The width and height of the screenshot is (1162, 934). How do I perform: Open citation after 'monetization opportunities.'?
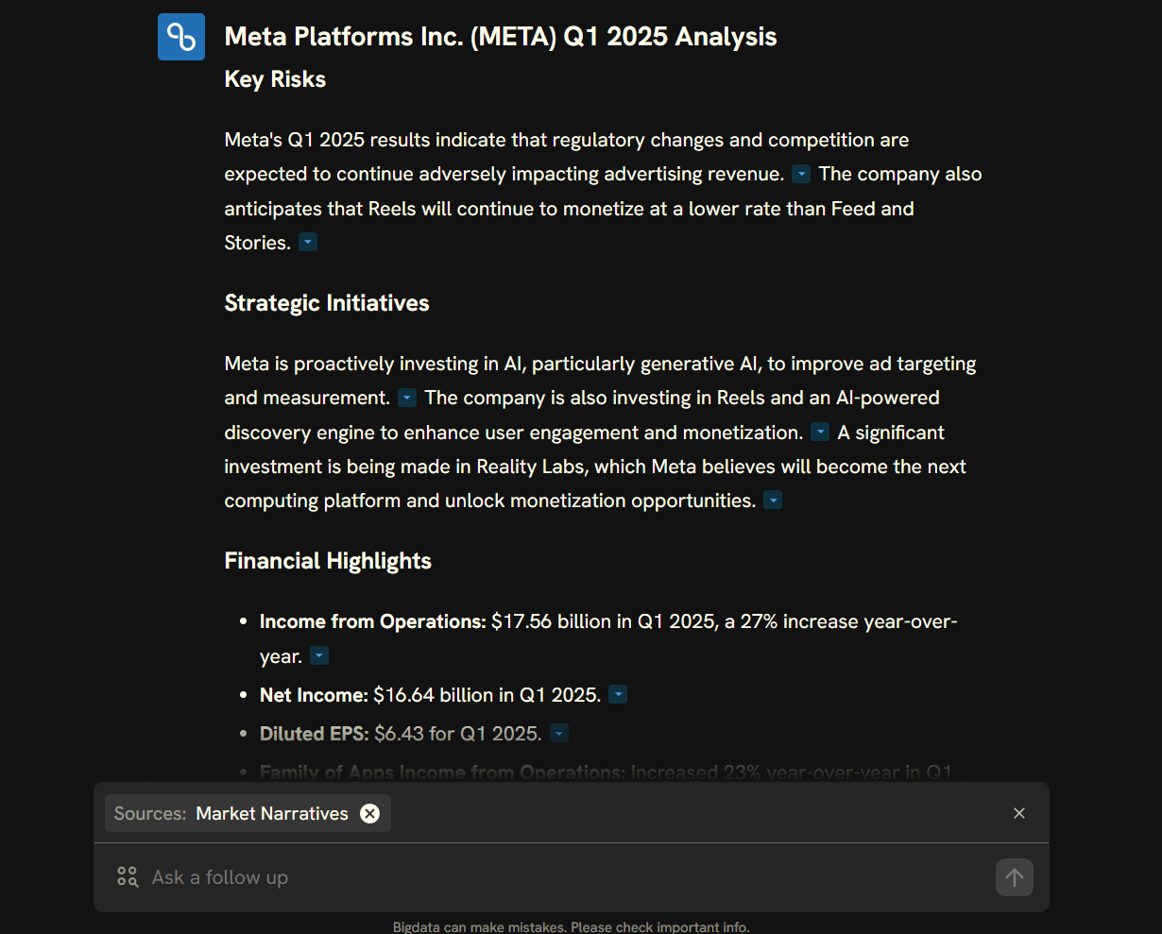tap(773, 501)
